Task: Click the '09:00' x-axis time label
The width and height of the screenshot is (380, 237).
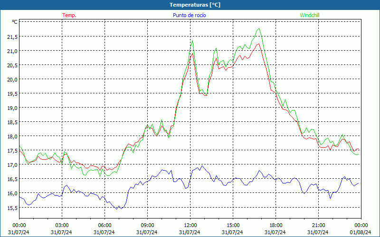Action: pos(147,225)
